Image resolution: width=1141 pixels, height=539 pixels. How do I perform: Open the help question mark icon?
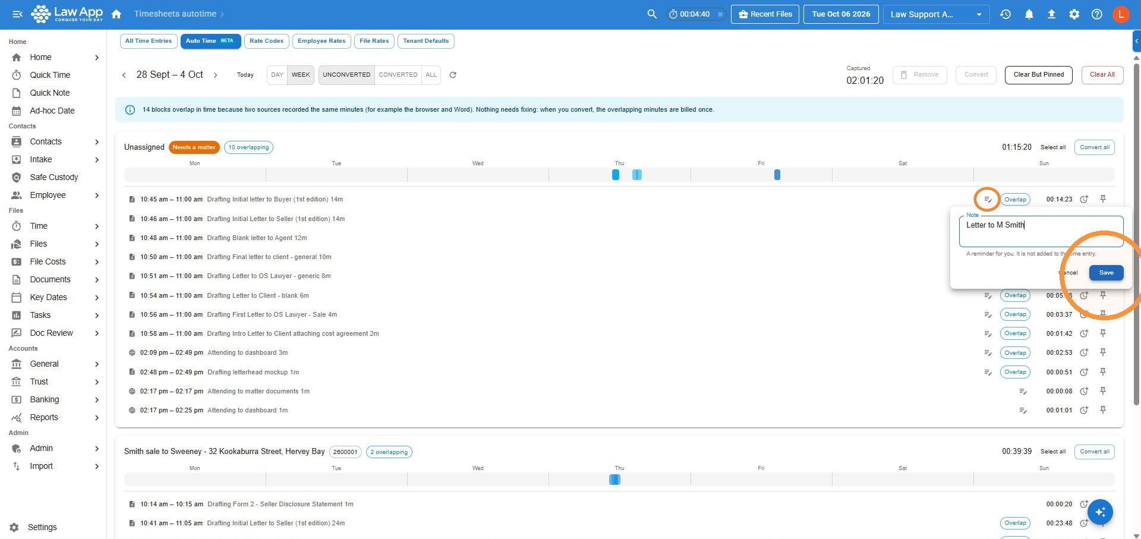[x=1097, y=14]
